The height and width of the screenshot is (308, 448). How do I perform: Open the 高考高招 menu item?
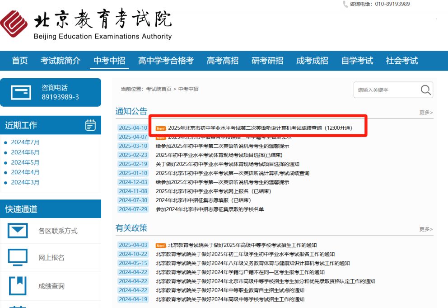223,61
